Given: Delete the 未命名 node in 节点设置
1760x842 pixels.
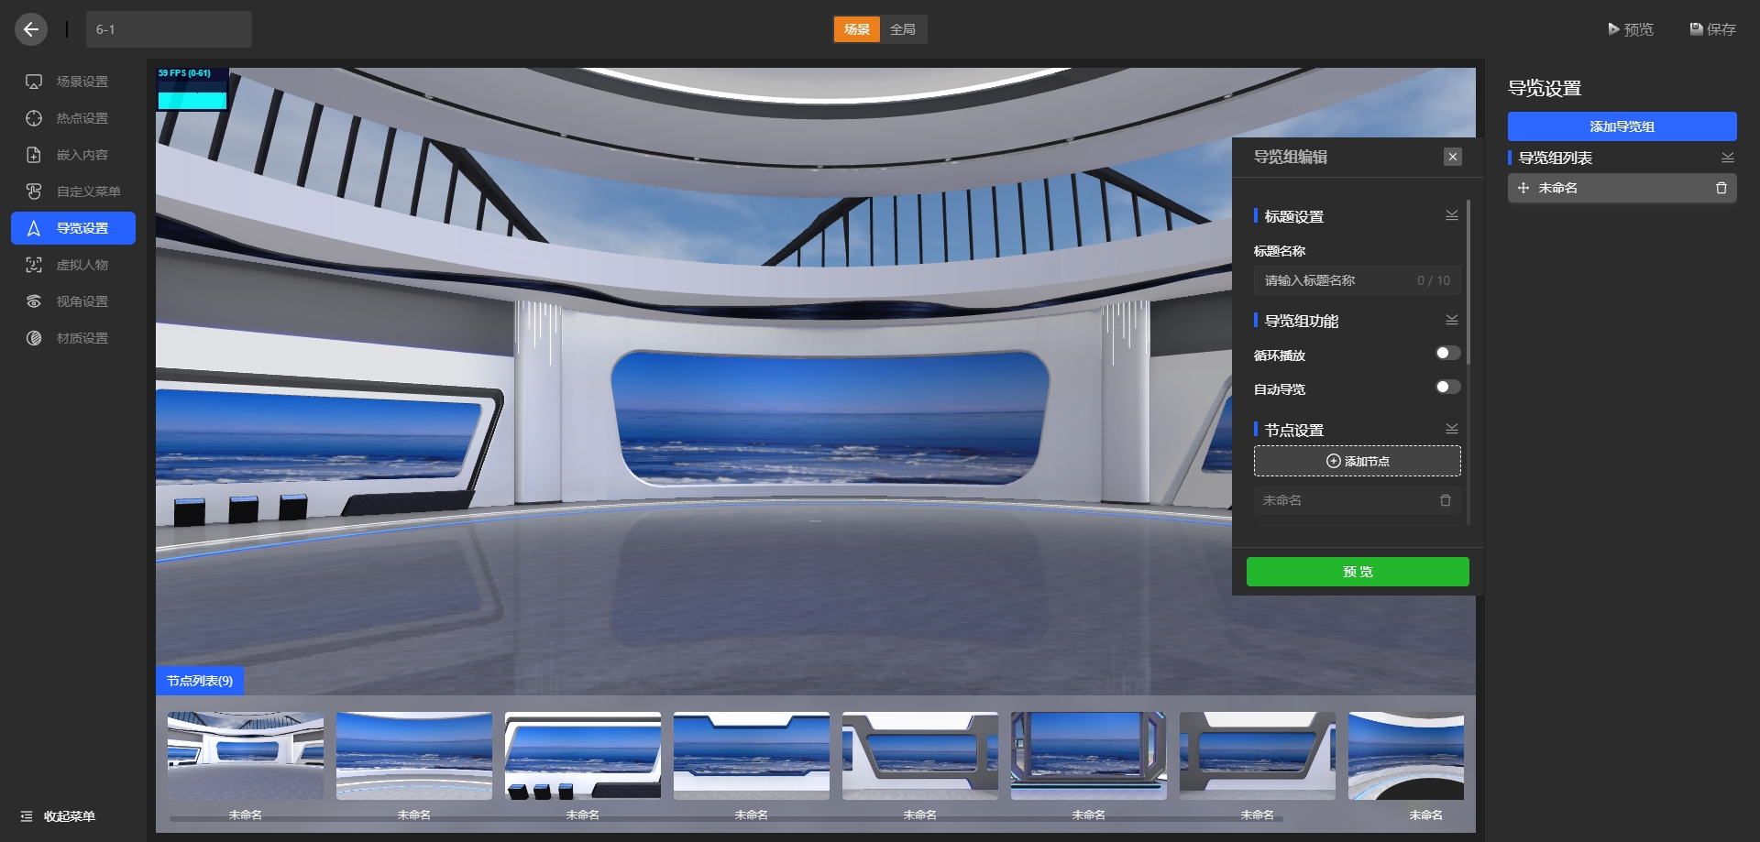Looking at the screenshot, I should pos(1445,500).
